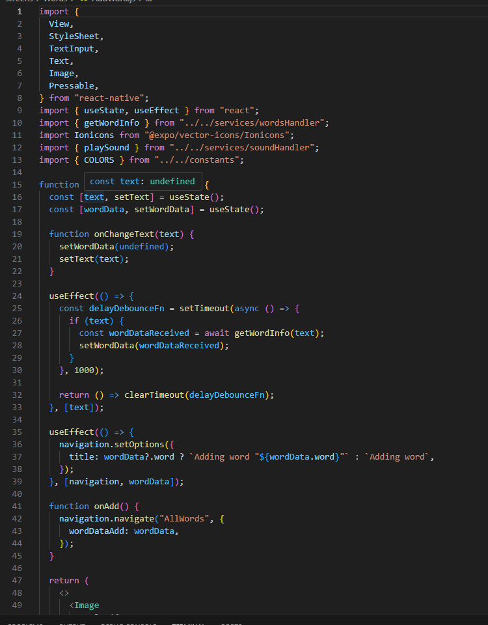The width and height of the screenshot is (488, 625).
Task: Click 'StyleSheet,' import on line 3
Action: tap(76, 36)
